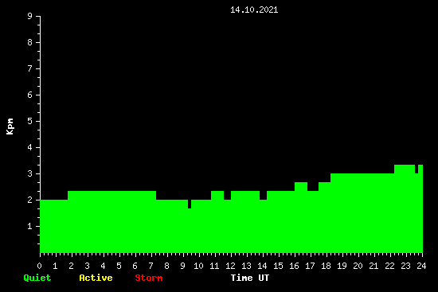Select the red Storm legend label
Image resolution: width=438 pixels, height=292 pixels.
(x=149, y=278)
